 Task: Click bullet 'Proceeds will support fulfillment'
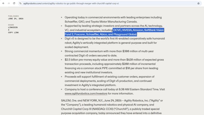click(x=109, y=81)
